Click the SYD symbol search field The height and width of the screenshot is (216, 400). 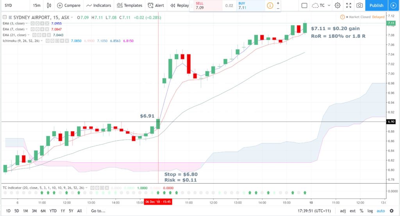(15, 5)
